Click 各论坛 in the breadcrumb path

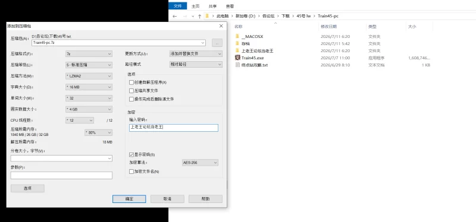coord(268,16)
